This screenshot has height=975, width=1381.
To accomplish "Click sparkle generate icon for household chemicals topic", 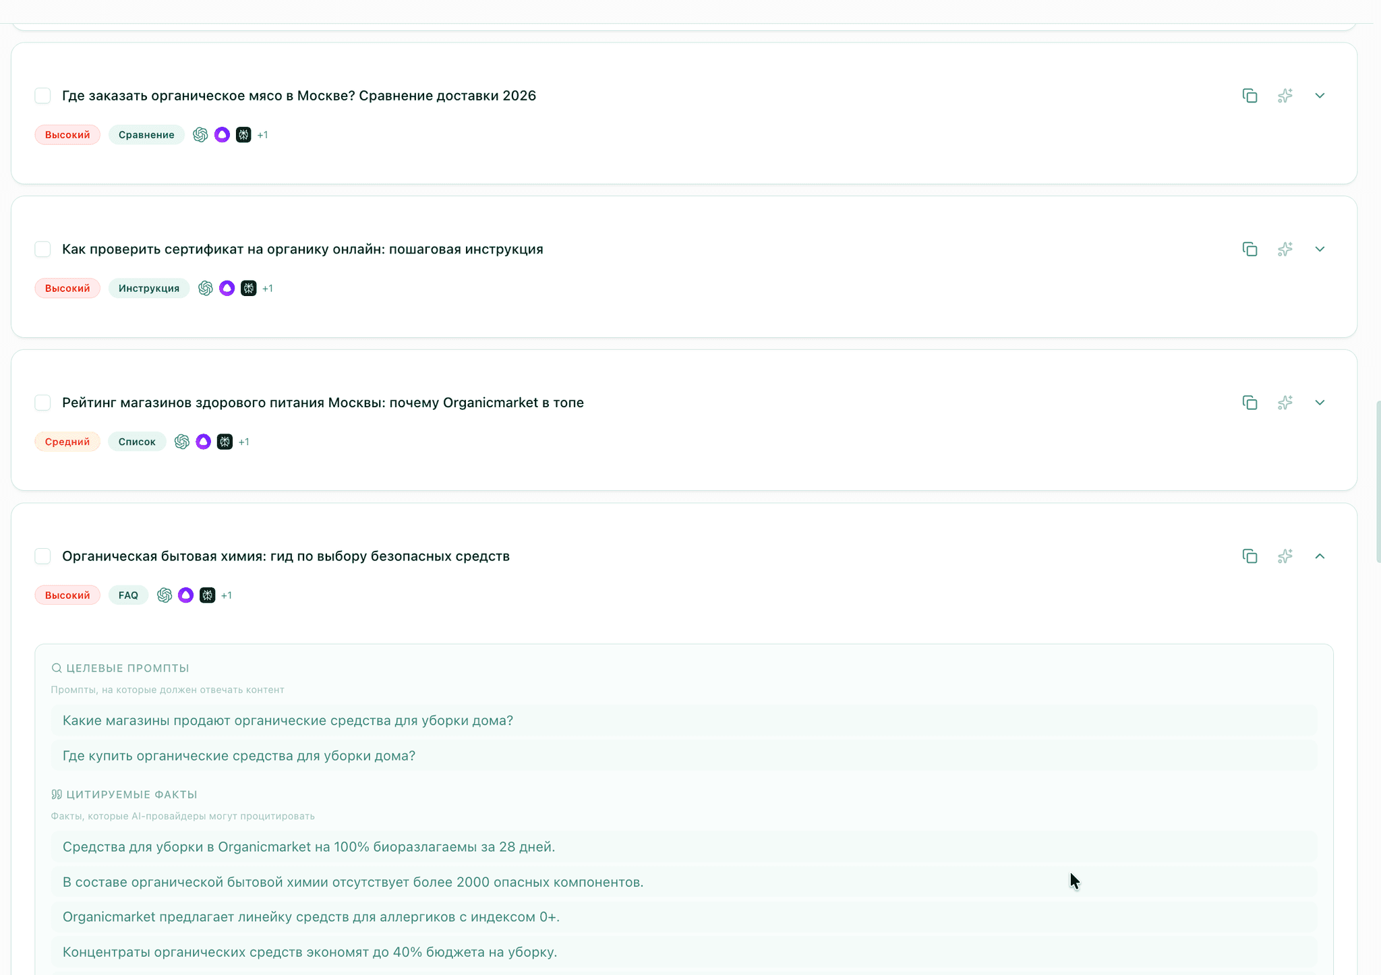I will tap(1285, 556).
